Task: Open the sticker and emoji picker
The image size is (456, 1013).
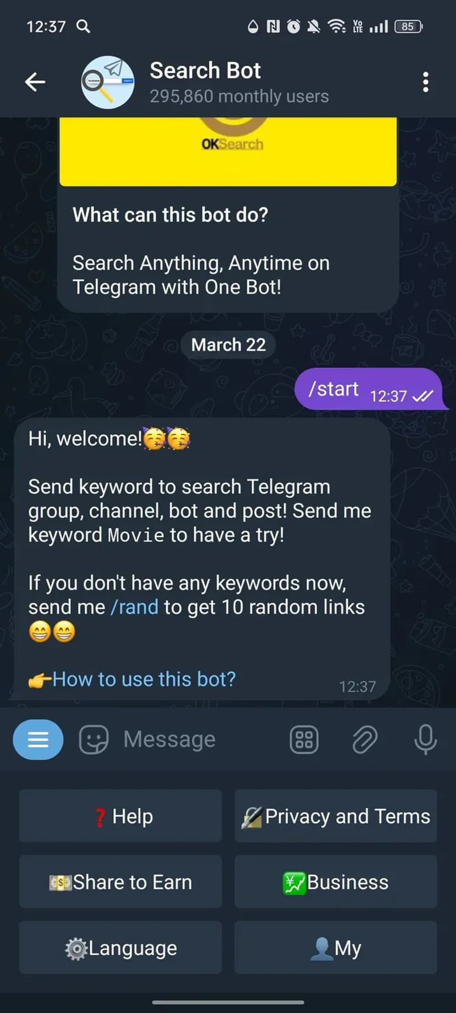Action: click(94, 739)
